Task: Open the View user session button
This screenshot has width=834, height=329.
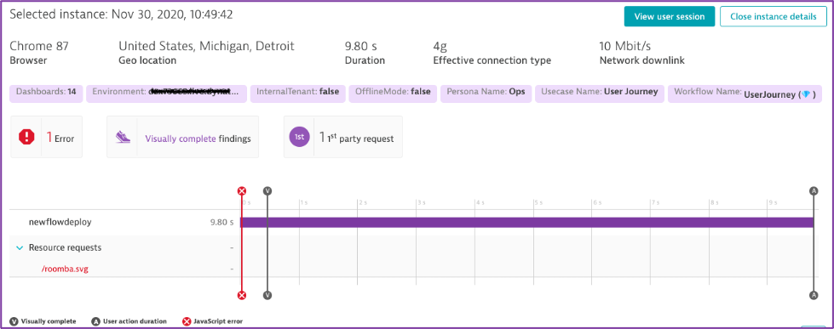Action: tap(670, 16)
